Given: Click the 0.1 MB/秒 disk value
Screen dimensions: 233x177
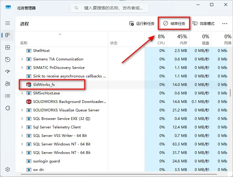Looking at the screenshot, I should tap(200, 102).
